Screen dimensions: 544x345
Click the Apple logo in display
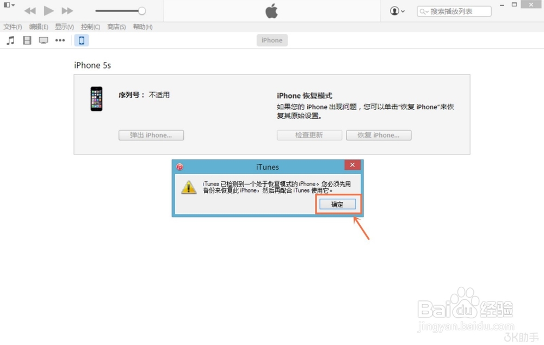tap(271, 11)
